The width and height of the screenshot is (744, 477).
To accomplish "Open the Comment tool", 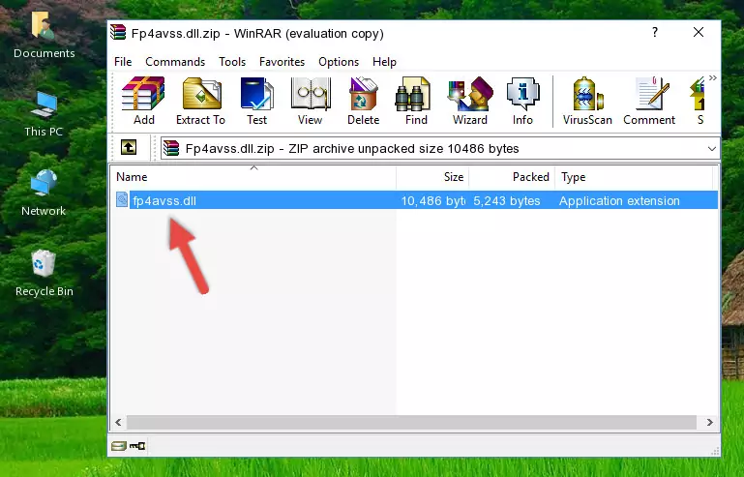I will pyautogui.click(x=649, y=101).
